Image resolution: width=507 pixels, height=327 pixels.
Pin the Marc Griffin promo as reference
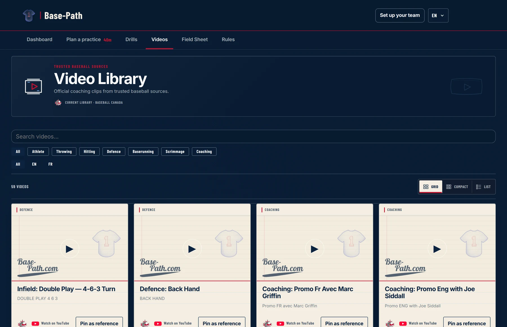(x=344, y=322)
